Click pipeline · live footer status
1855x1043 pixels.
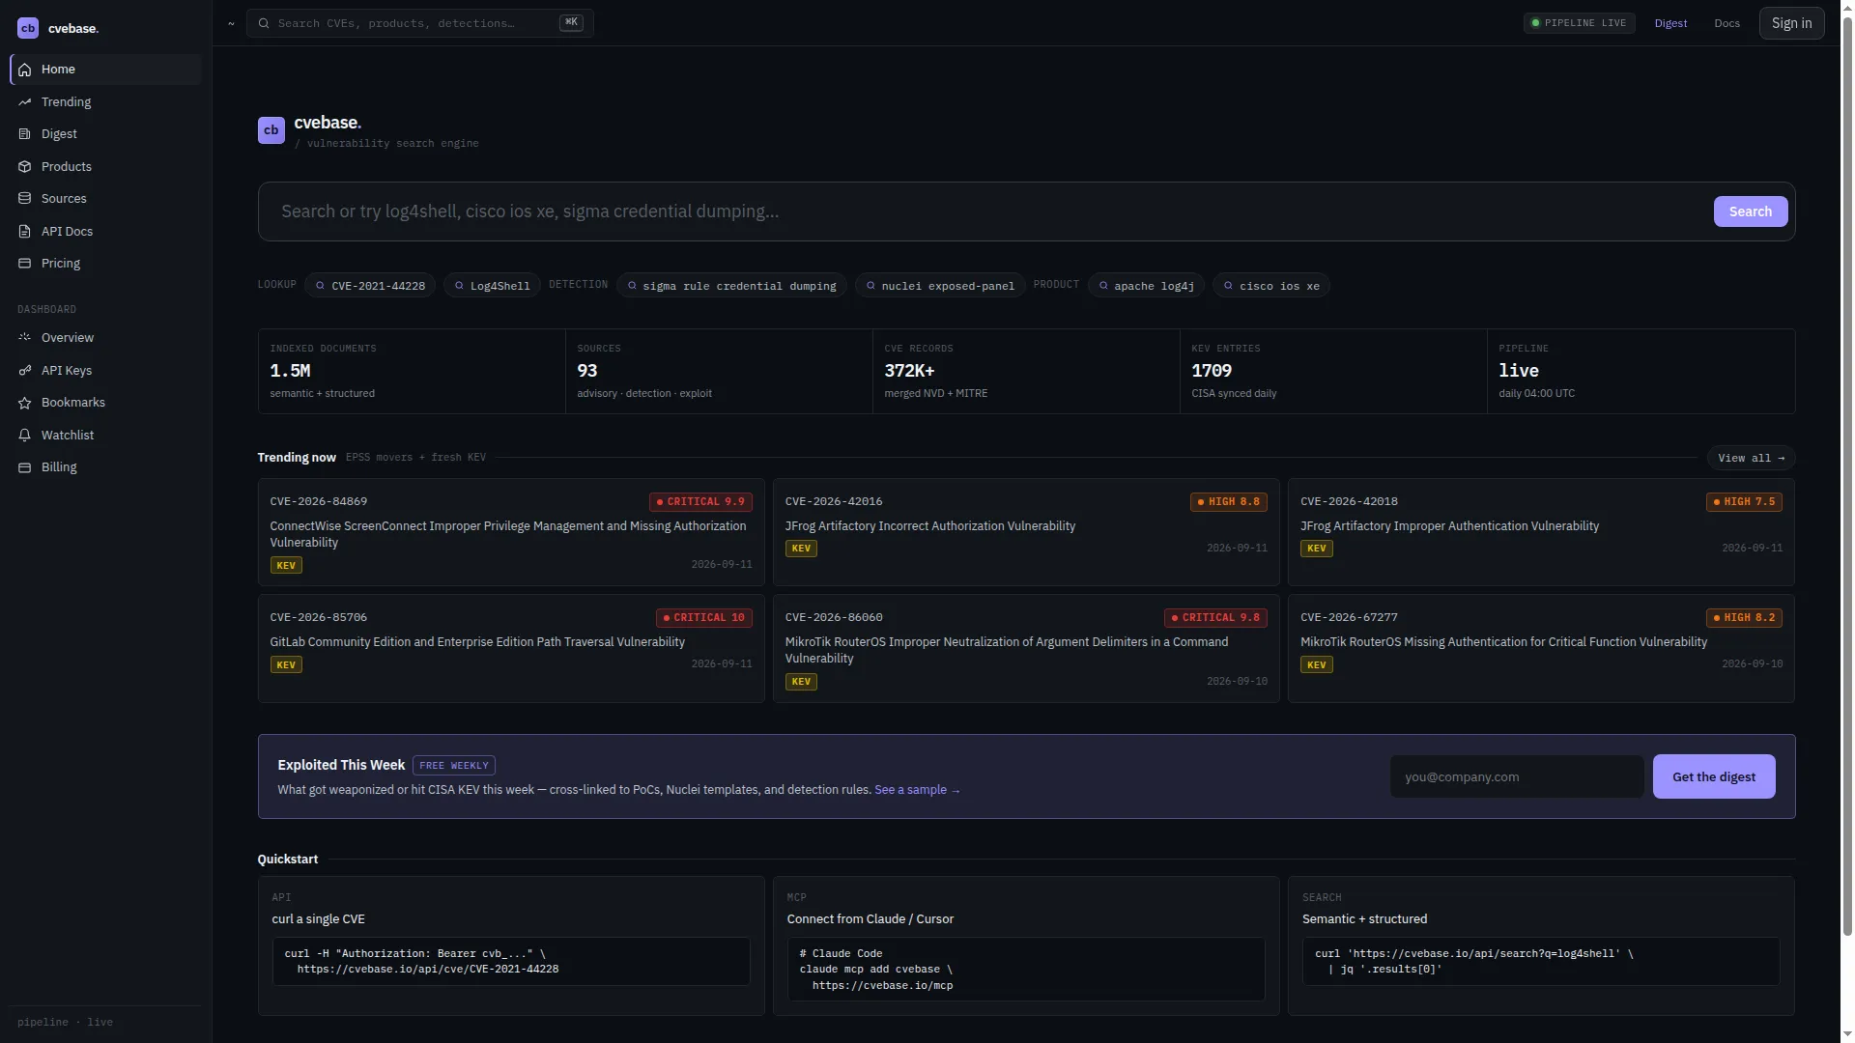pyautogui.click(x=65, y=1022)
